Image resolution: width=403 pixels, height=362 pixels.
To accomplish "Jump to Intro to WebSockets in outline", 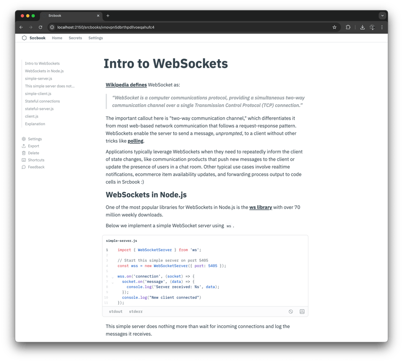I will 42,64.
